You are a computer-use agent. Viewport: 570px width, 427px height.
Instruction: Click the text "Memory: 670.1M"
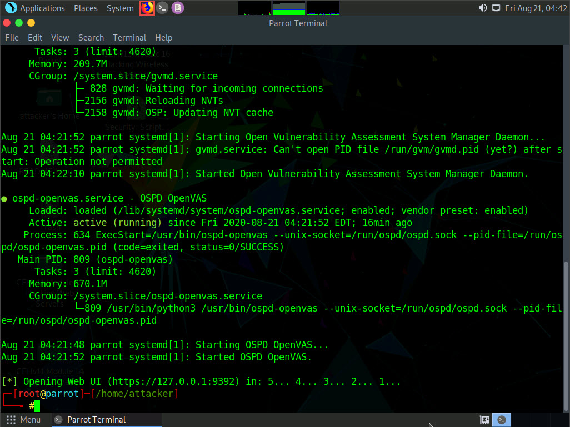point(68,284)
